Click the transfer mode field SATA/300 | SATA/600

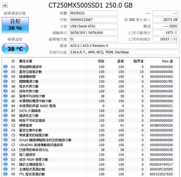pyautogui.click(x=93, y=33)
